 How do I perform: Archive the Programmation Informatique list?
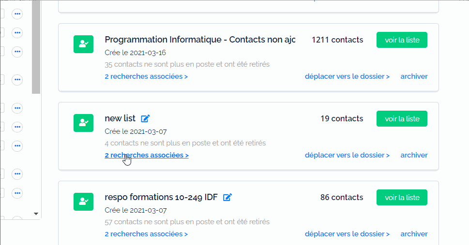click(414, 76)
